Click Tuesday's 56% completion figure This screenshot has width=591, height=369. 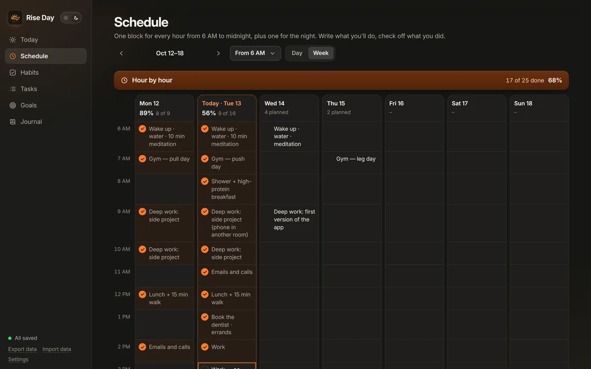[209, 113]
